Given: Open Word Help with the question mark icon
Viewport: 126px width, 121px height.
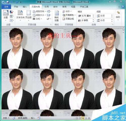Looking at the screenshot, I should (x=123, y=7).
